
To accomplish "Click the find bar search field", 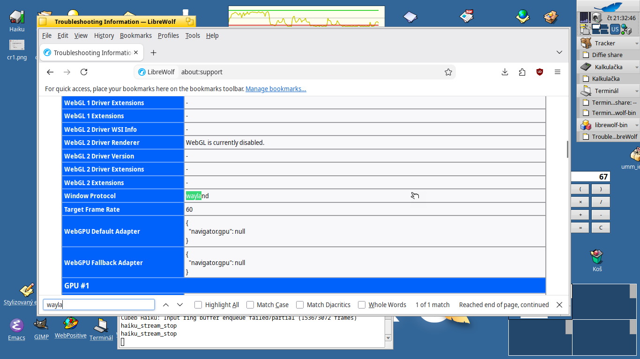I will [x=99, y=305].
